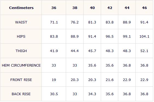Click the size 38 column header
This screenshot has height=102, width=154.
(75, 8)
